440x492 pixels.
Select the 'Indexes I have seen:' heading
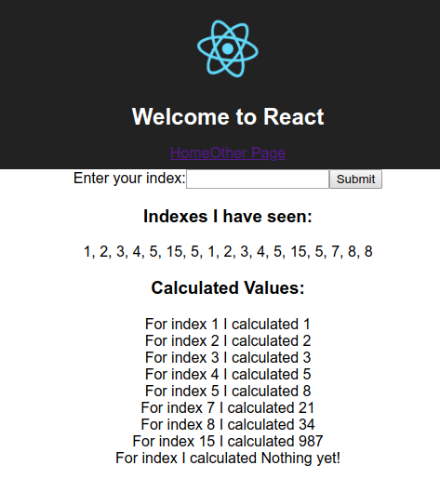[x=228, y=216]
